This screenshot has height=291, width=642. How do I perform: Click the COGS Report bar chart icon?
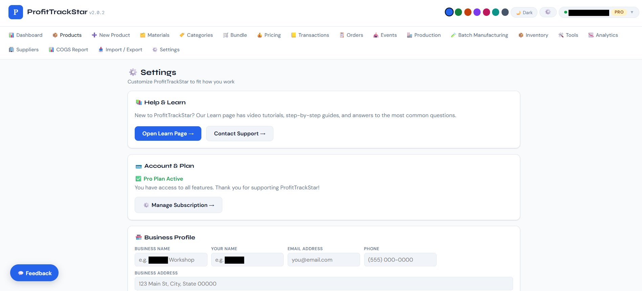point(51,50)
